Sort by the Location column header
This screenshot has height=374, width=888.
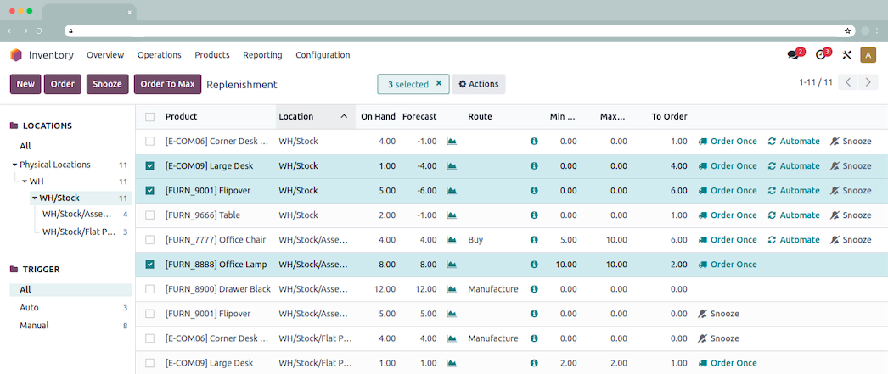pyautogui.click(x=296, y=117)
